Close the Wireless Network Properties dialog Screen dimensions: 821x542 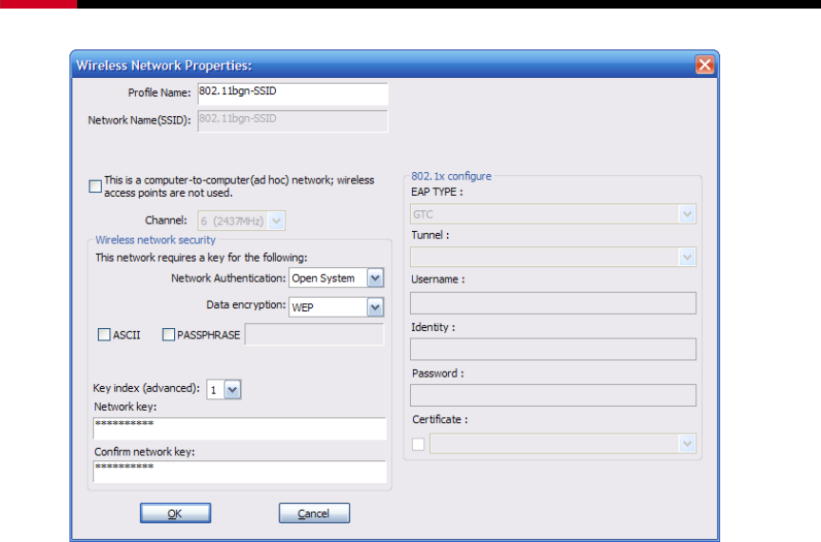704,65
